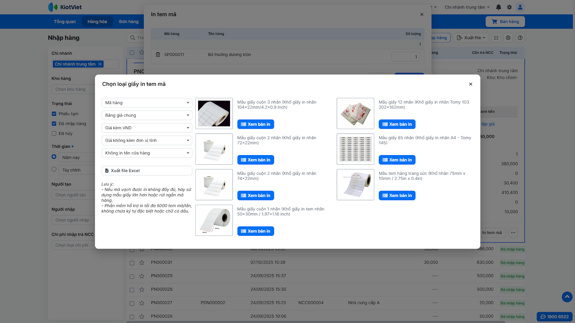
Task: Check the PN000029 row checkbox
Action: tap(132, 276)
